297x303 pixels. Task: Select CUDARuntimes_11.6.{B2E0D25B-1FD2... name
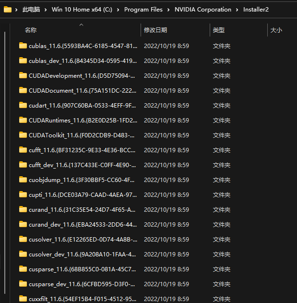point(83,121)
